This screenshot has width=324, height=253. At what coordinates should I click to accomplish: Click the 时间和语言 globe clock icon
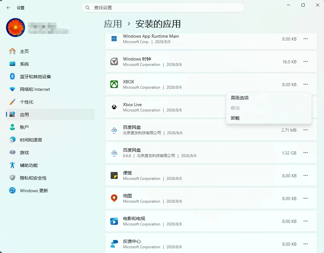click(x=12, y=140)
